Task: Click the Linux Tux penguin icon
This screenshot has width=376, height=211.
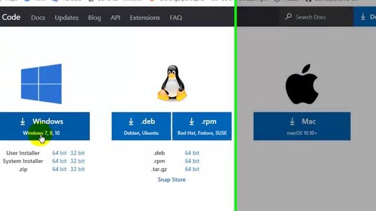Action: [x=172, y=83]
